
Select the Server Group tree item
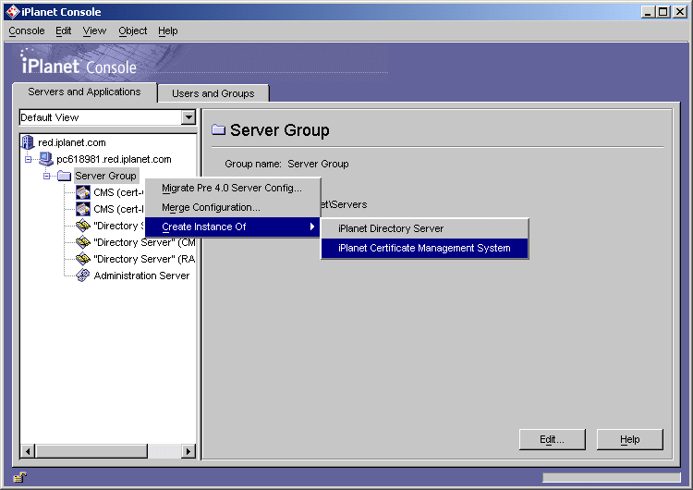[105, 176]
